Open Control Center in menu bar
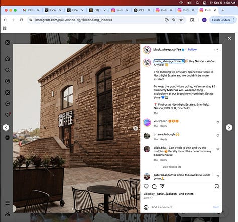238x222 pixels. coord(204,3)
